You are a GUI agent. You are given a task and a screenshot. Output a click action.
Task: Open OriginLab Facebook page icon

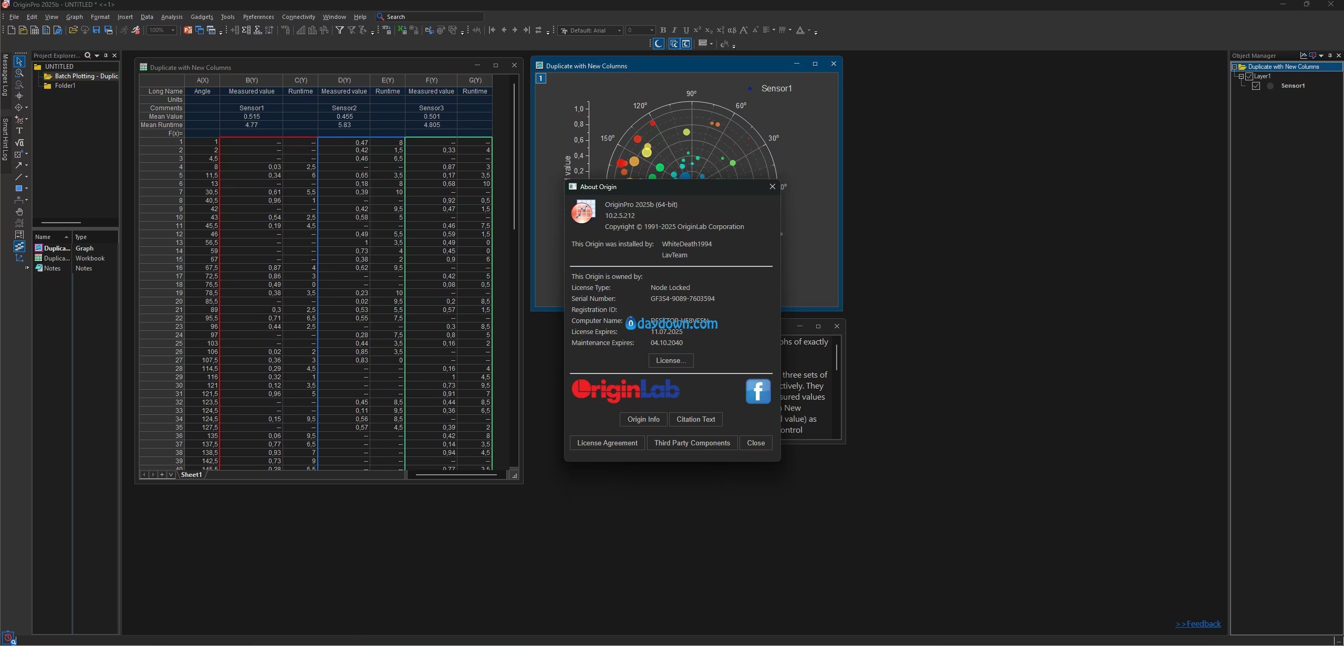pos(758,391)
